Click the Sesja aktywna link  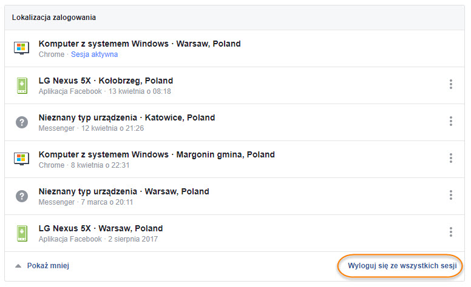click(x=94, y=54)
